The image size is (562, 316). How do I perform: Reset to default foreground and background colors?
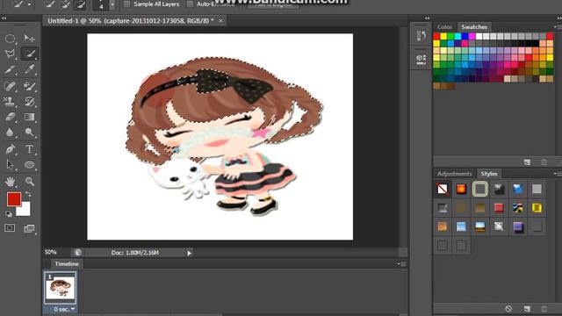coord(9,214)
